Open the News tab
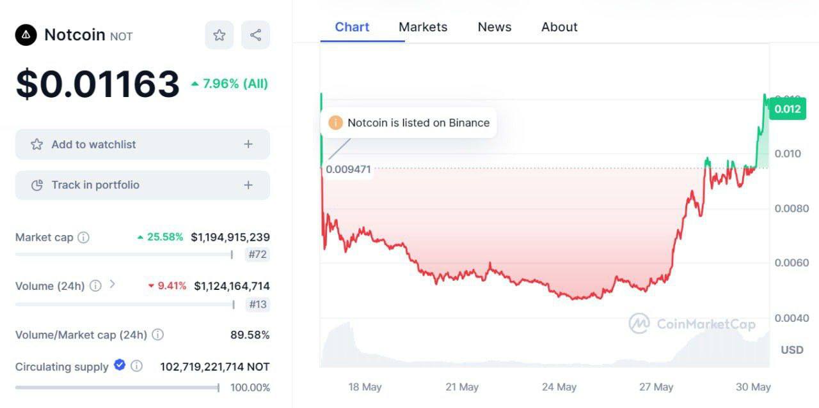 495,27
